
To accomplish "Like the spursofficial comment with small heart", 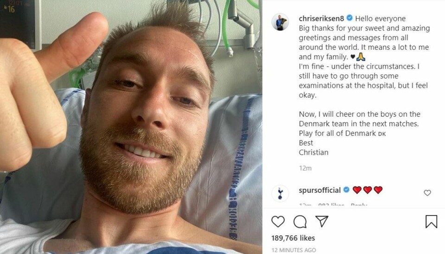I will 427,193.
